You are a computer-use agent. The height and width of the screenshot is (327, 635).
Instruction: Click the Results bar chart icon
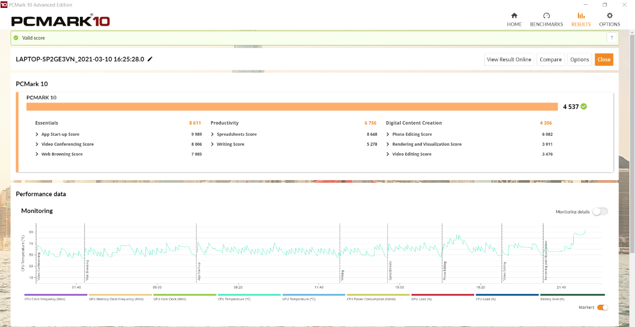pos(581,16)
